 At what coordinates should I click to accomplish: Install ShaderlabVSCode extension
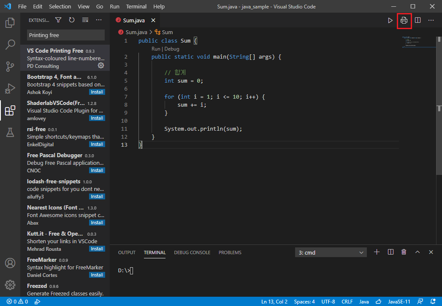97,118
